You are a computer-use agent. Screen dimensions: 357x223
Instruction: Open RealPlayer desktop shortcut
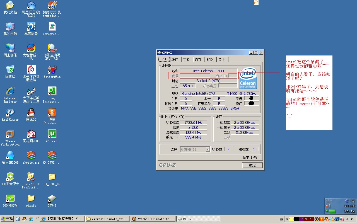[10, 113]
